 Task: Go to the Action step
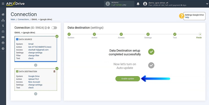pos(94,34)
